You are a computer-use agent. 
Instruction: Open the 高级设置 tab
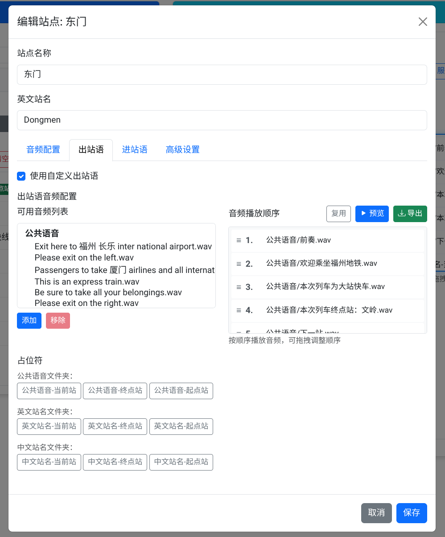(x=182, y=150)
